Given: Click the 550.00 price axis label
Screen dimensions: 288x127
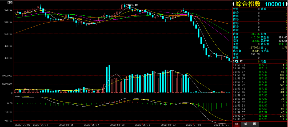Looking at the screenshot, I should coord(9,22).
